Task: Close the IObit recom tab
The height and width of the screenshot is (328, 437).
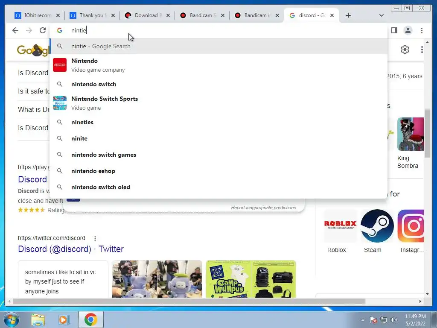Action: coord(58,15)
